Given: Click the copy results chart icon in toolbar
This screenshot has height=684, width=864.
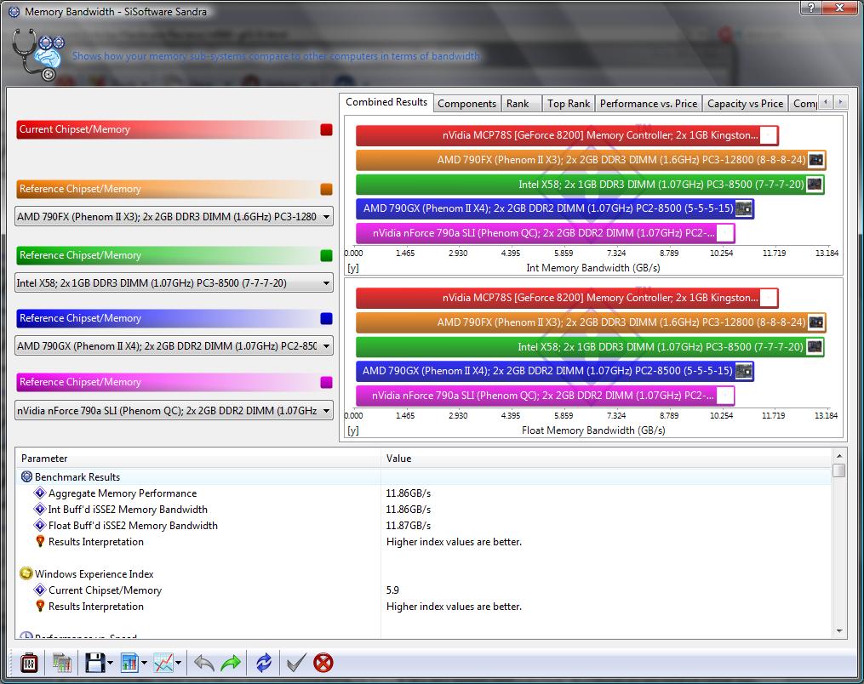Looking at the screenshot, I should coord(61,663).
